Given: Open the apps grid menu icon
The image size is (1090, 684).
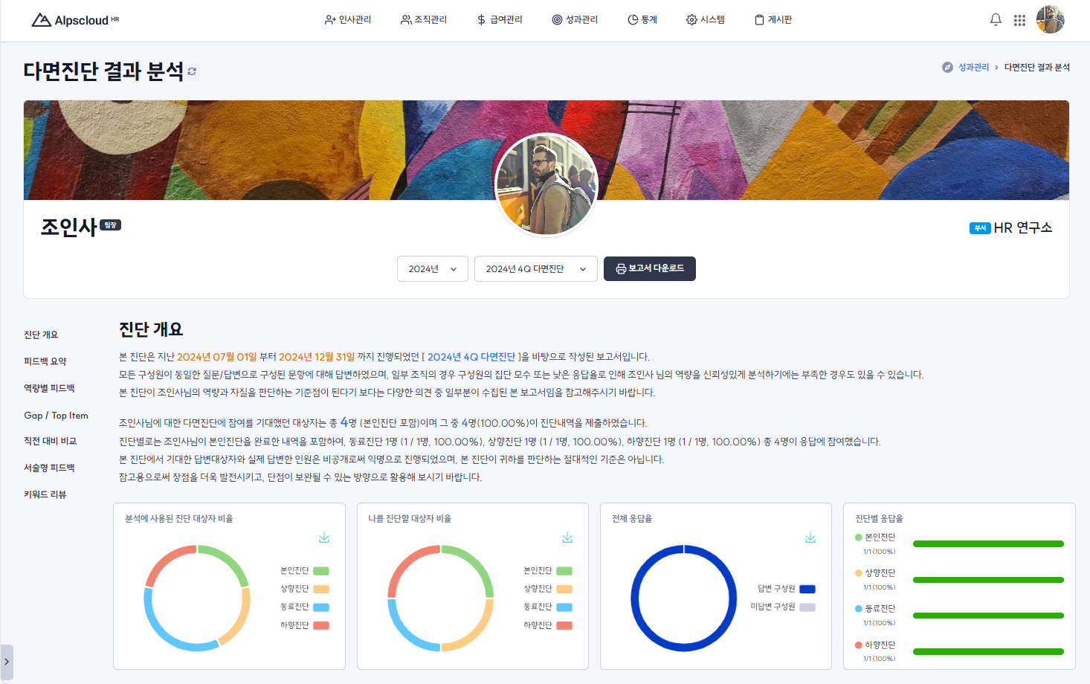Looking at the screenshot, I should (1019, 20).
